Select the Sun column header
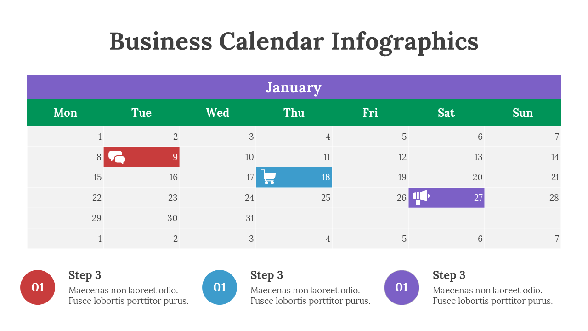This screenshot has width=588, height=331. tap(523, 113)
